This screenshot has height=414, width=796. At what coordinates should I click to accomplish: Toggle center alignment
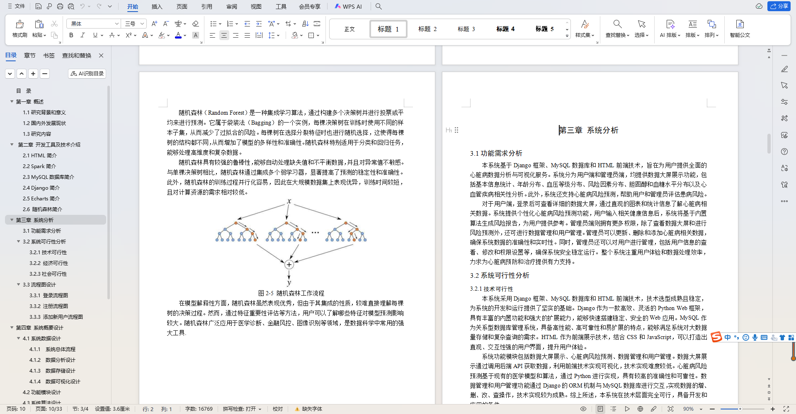tap(224, 35)
